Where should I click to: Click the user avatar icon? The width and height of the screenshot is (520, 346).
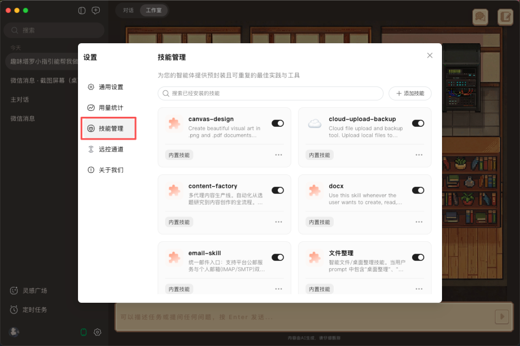(x=14, y=332)
